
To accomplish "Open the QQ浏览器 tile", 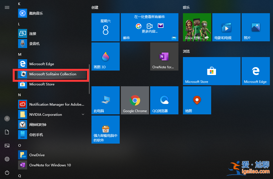I will point(164,100).
